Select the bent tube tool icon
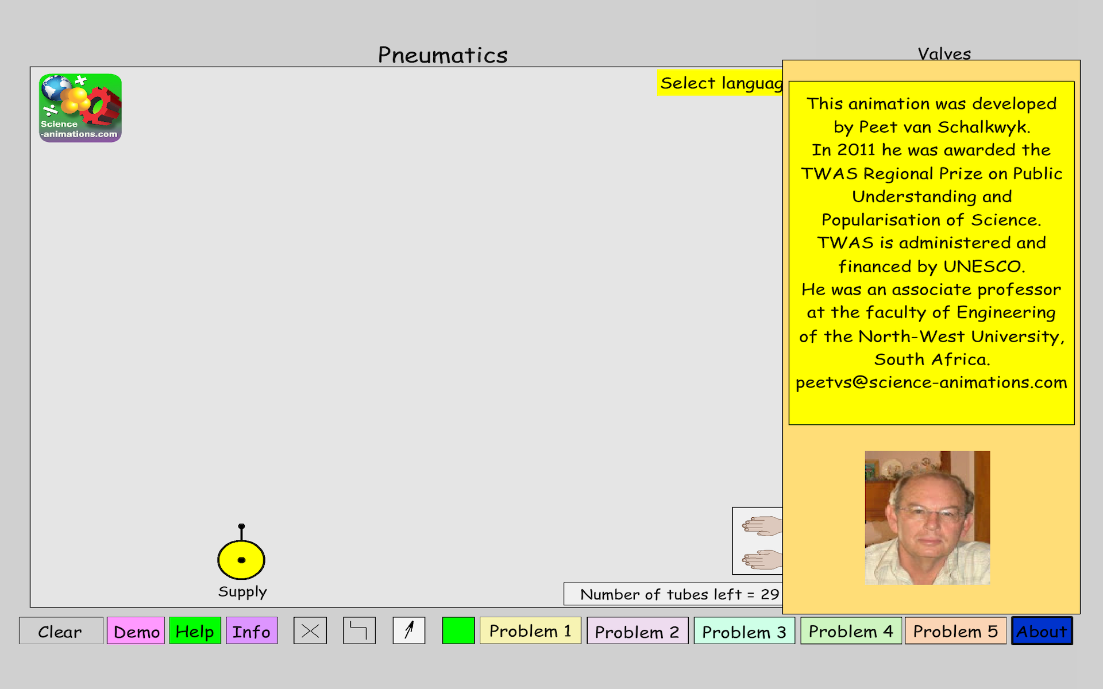 [x=359, y=630]
